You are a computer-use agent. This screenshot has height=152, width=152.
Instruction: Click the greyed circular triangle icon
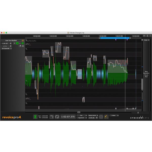pos(101,117)
